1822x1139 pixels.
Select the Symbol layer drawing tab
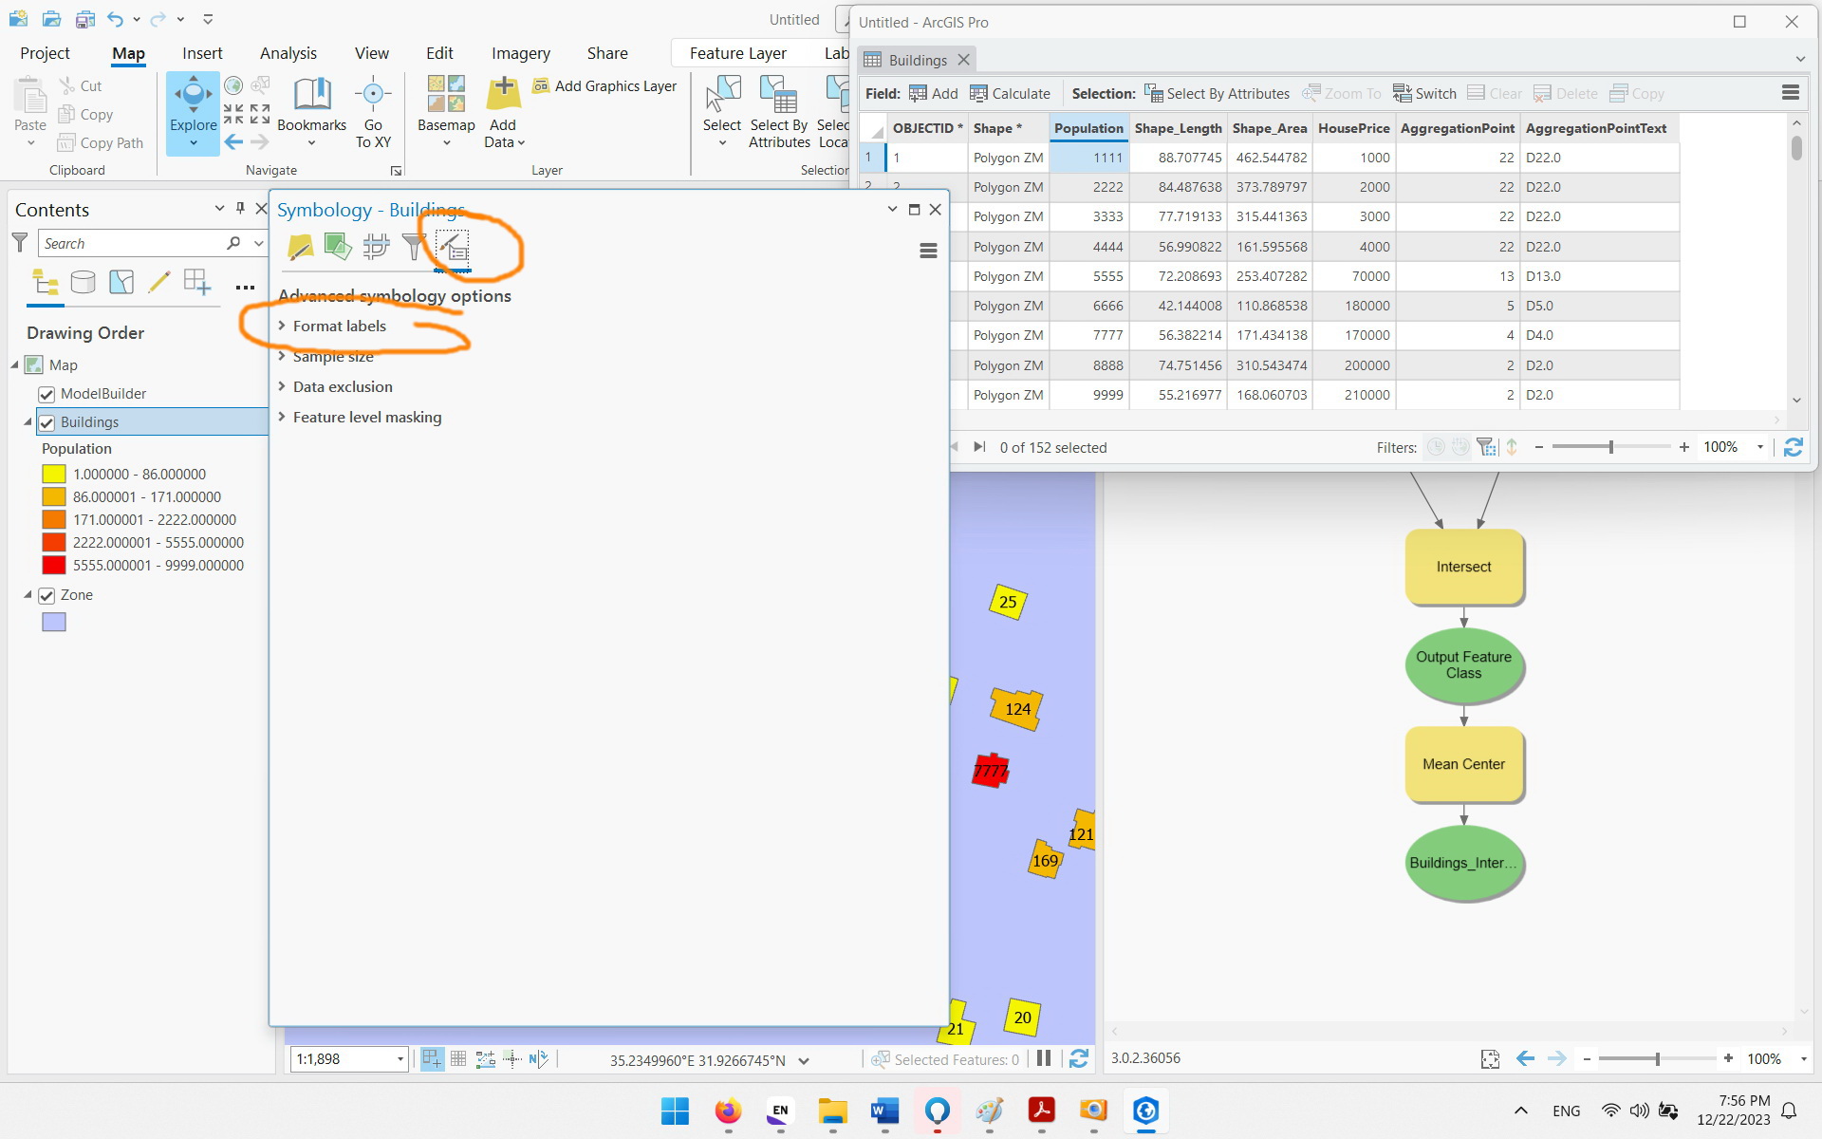click(x=376, y=248)
